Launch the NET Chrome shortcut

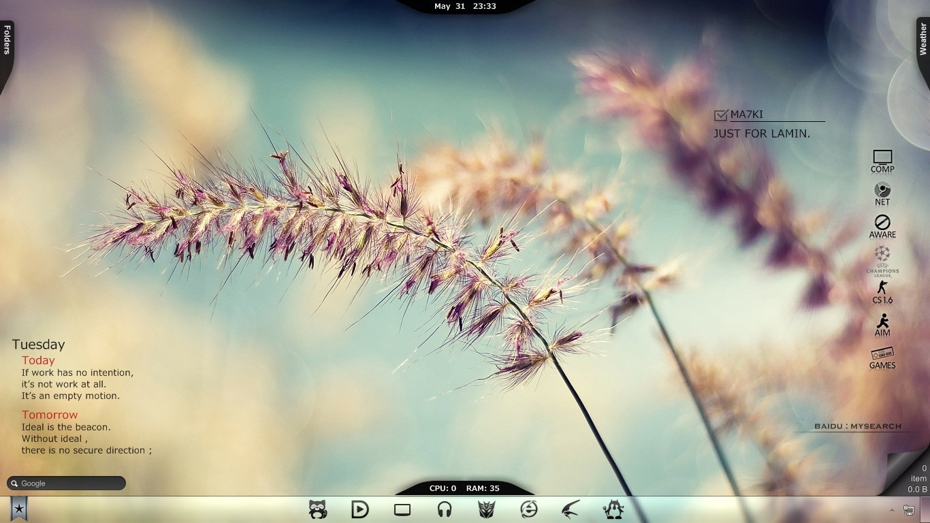882,194
